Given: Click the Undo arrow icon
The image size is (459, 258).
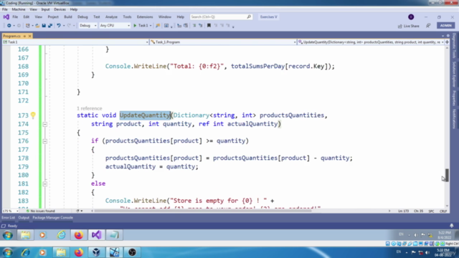Looking at the screenshot, I should [59, 26].
